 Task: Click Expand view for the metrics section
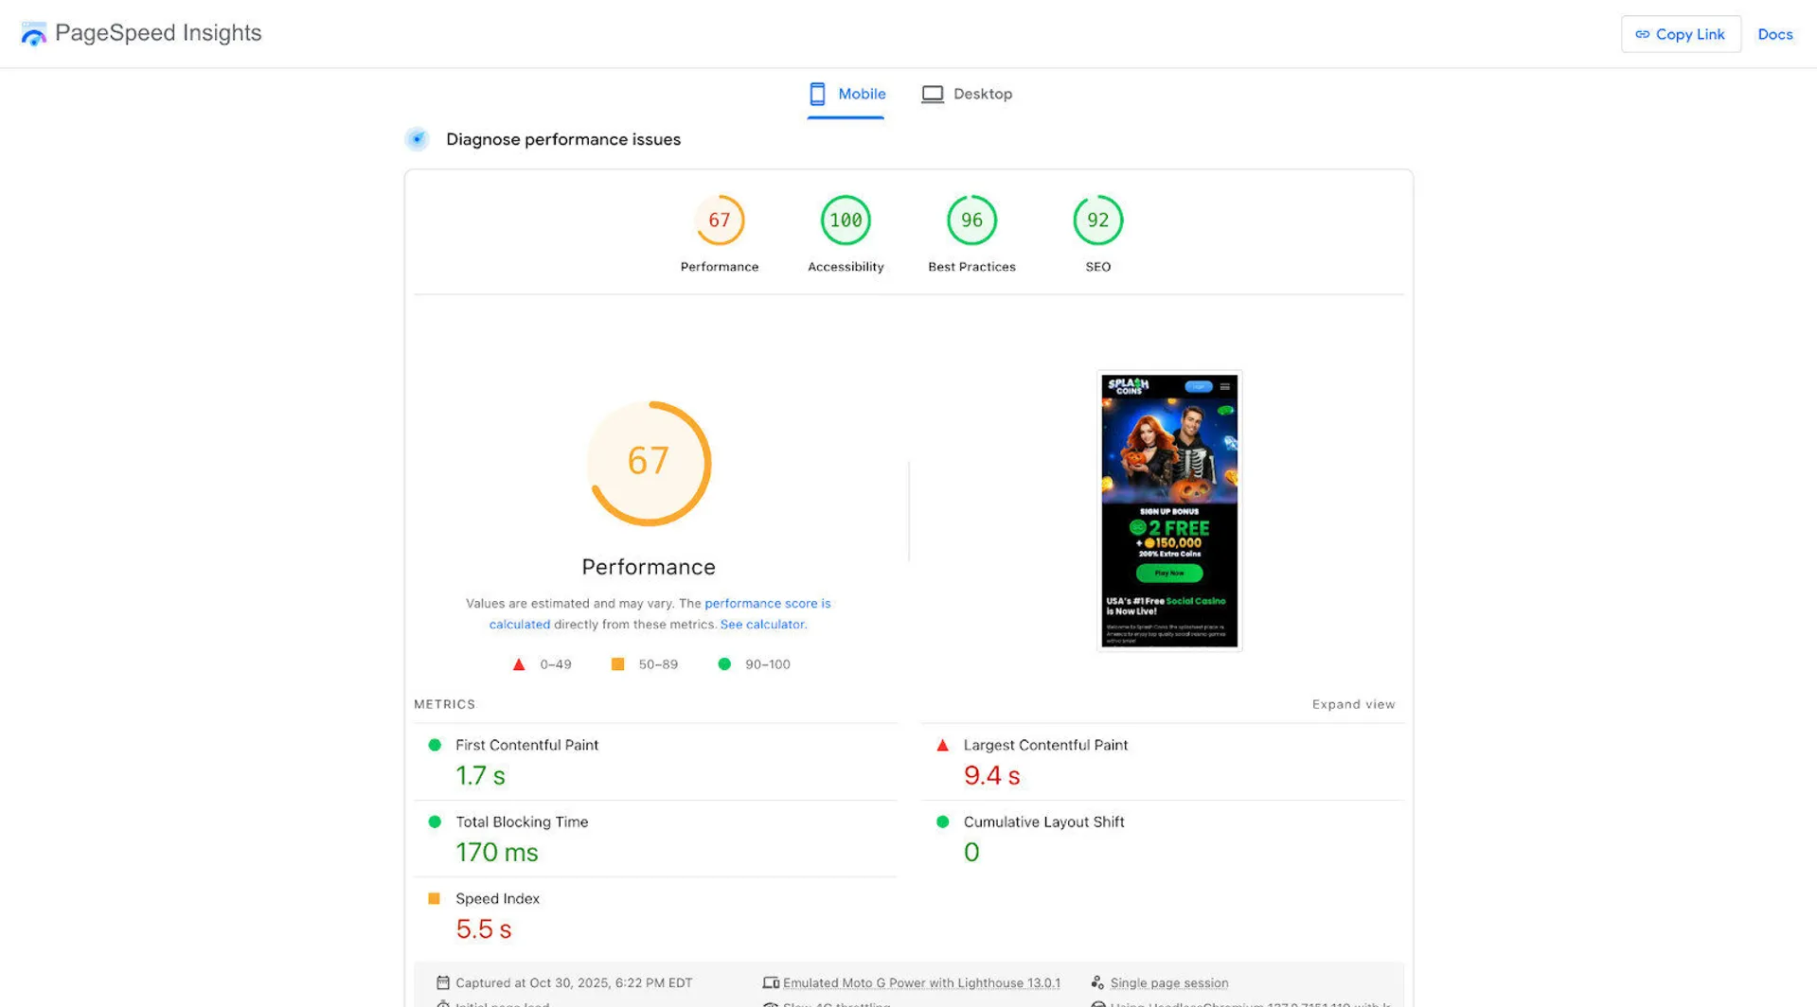1353,704
